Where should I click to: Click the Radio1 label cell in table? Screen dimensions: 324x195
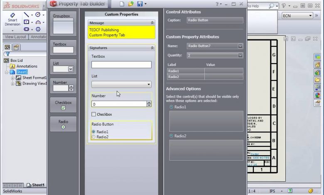pyautogui.click(x=186, y=71)
